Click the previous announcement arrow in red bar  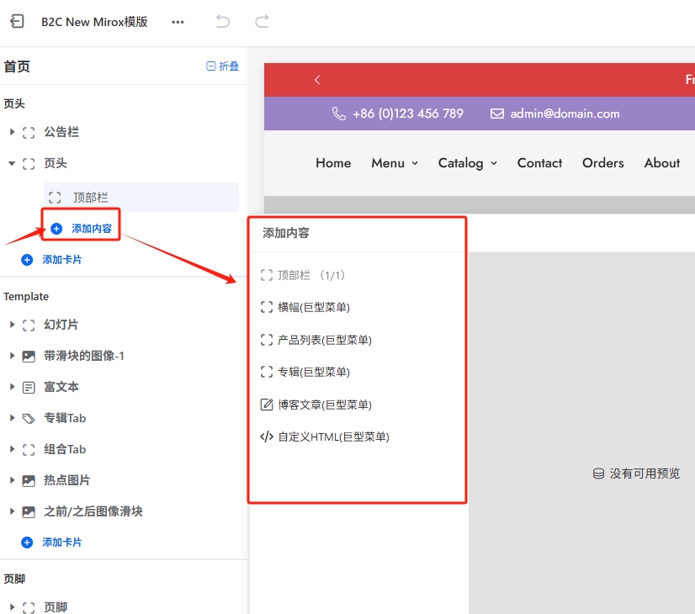[x=317, y=80]
